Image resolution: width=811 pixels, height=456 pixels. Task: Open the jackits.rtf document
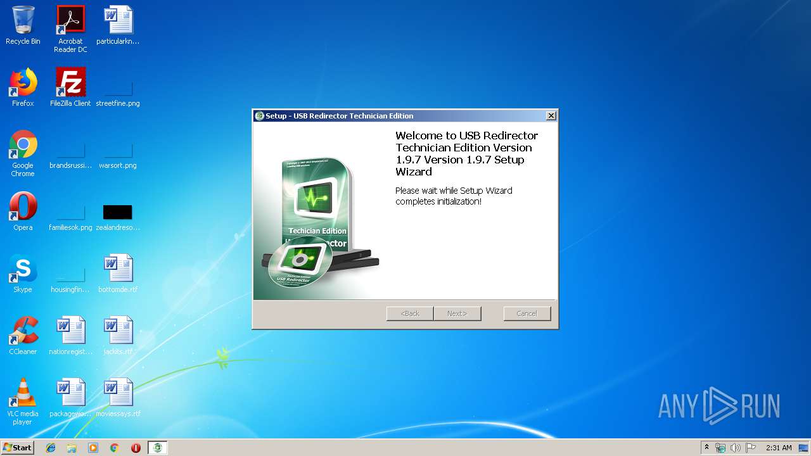tap(118, 336)
